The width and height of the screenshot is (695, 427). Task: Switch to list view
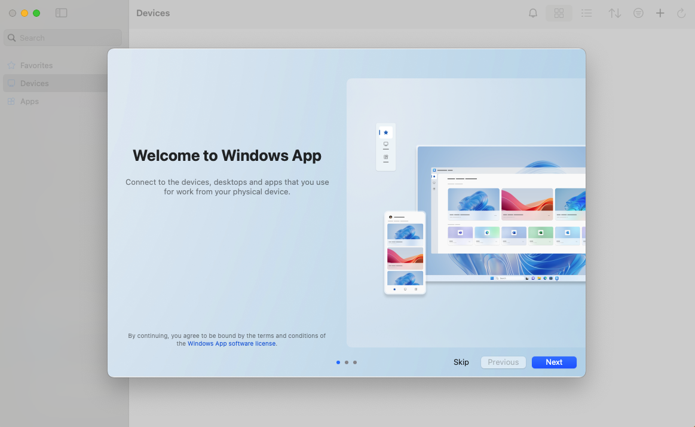tap(586, 13)
